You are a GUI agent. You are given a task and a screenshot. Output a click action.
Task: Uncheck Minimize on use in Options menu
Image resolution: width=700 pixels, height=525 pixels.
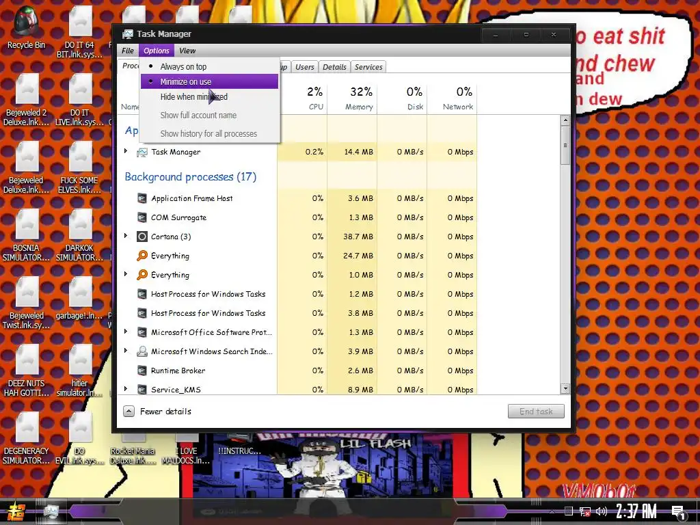coord(209,82)
